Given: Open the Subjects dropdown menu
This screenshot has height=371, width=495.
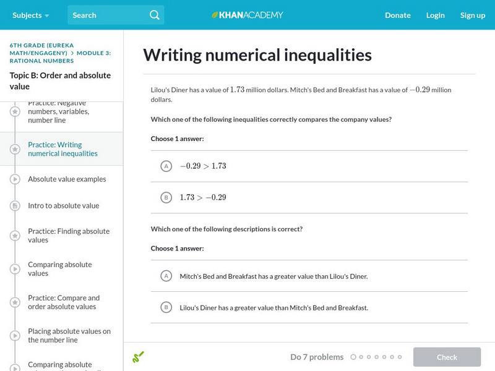Looking at the screenshot, I should tap(30, 15).
